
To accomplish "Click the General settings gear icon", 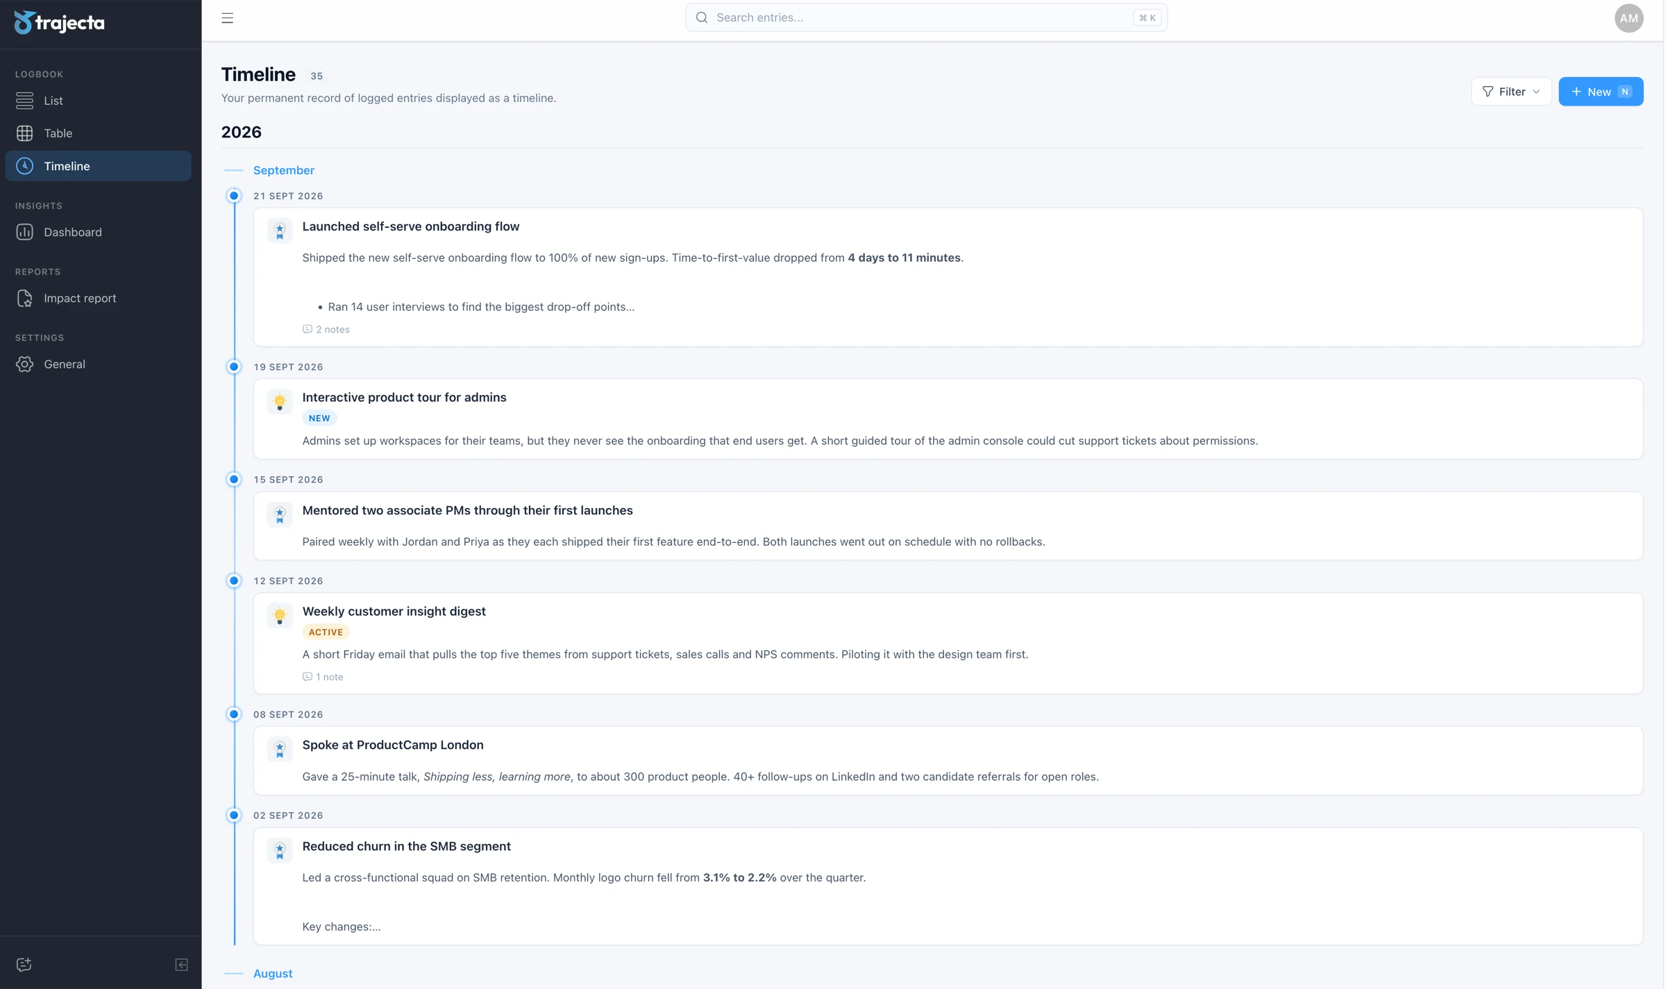I will [24, 364].
